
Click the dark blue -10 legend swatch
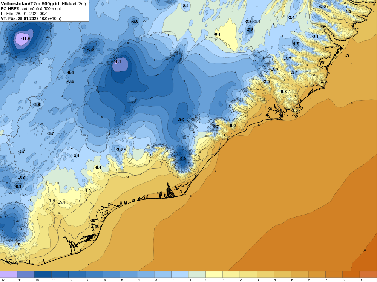point(43,274)
